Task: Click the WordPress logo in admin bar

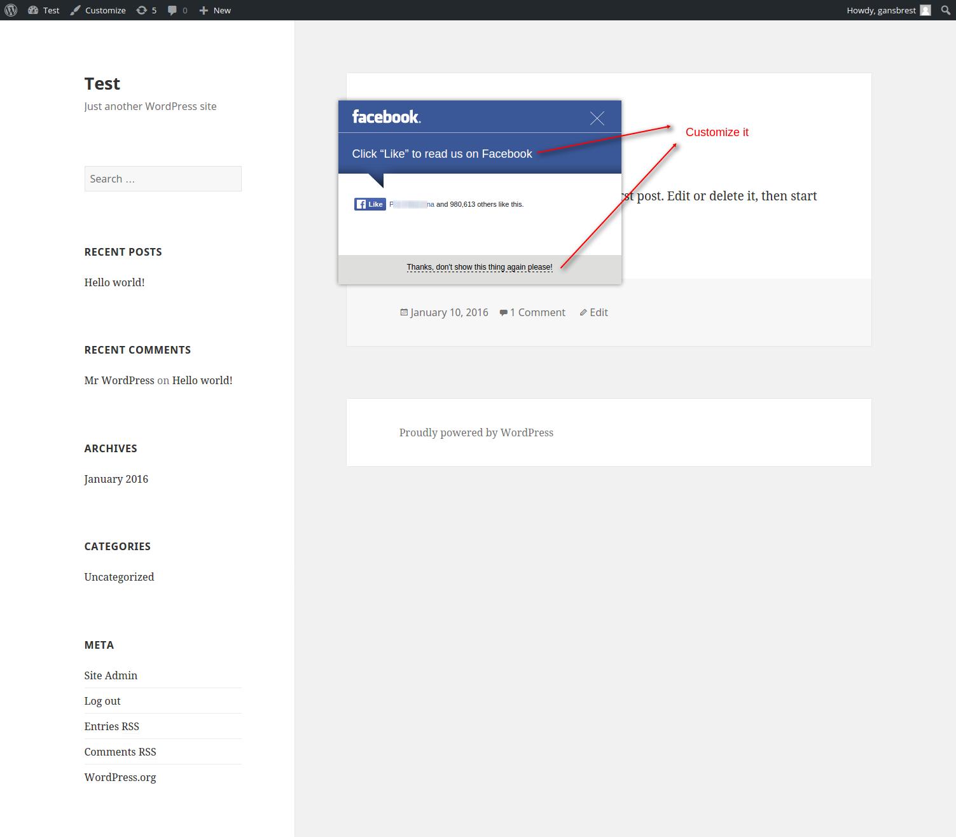Action: coord(11,10)
